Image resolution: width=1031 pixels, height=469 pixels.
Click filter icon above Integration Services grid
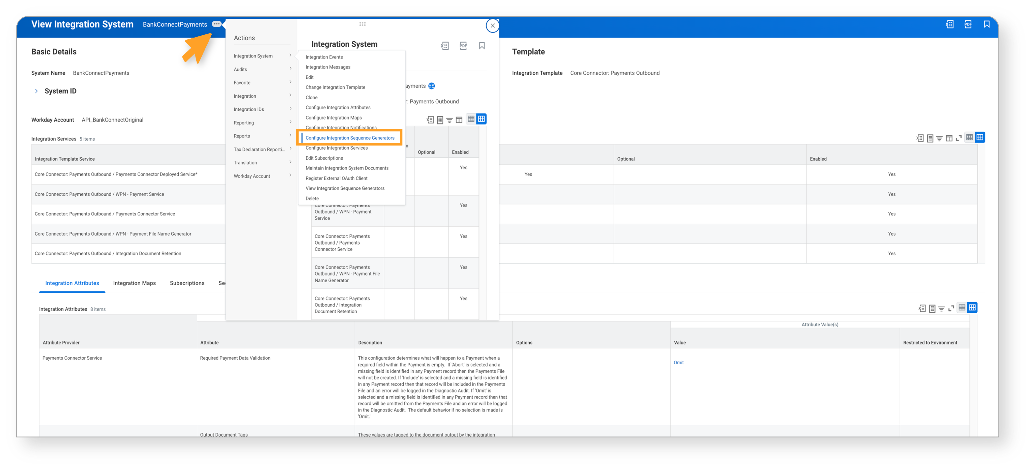pyautogui.click(x=939, y=139)
